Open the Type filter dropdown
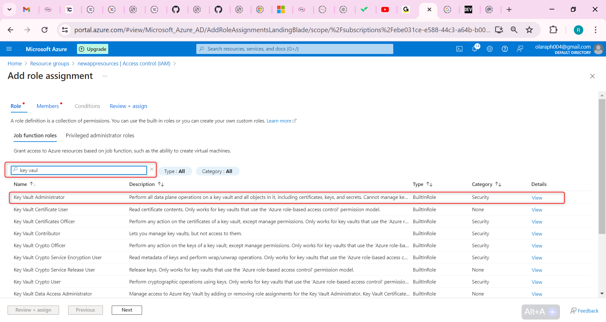 pos(175,171)
